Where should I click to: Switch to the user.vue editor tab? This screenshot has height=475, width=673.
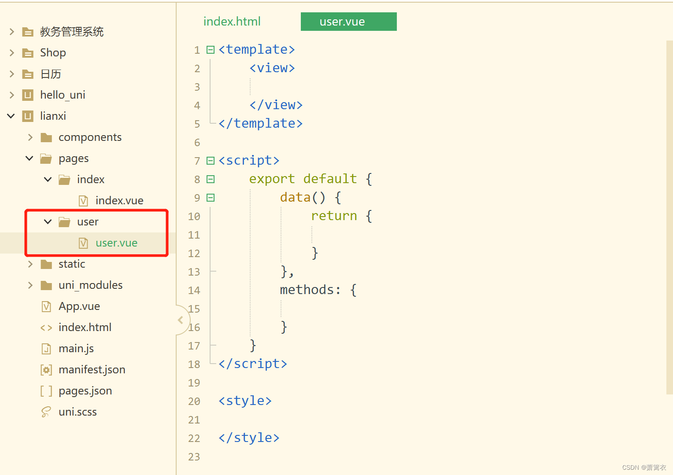click(x=349, y=22)
